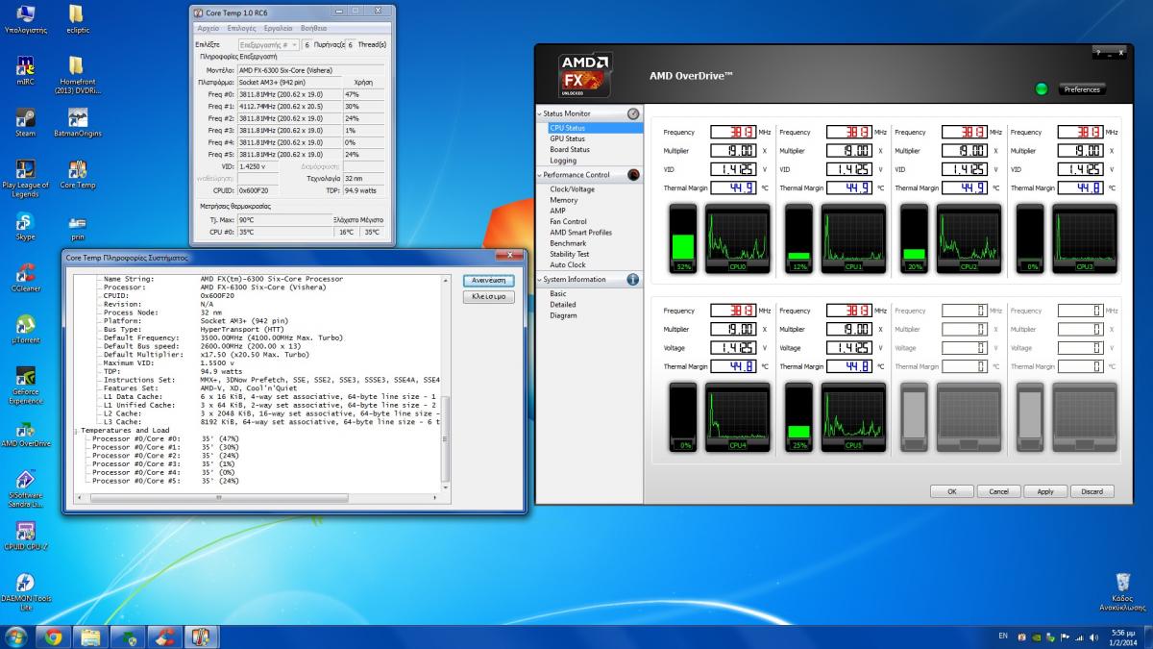Open the CPUID CPU-Z desktop shortcut
Screen dimensions: 1153x649
click(x=26, y=537)
